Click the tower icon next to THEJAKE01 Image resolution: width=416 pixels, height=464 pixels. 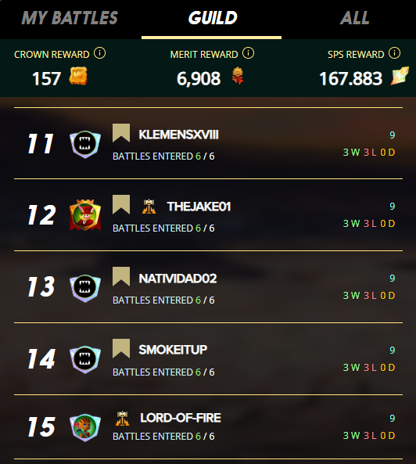(x=149, y=207)
